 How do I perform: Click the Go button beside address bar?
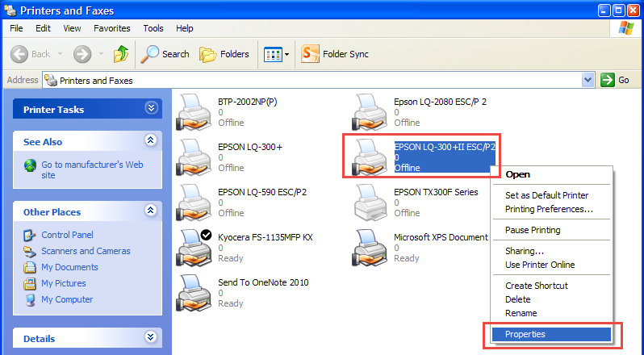click(616, 80)
